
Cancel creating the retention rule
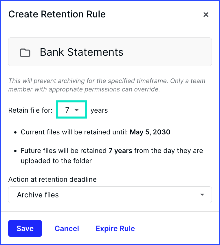[67, 228]
